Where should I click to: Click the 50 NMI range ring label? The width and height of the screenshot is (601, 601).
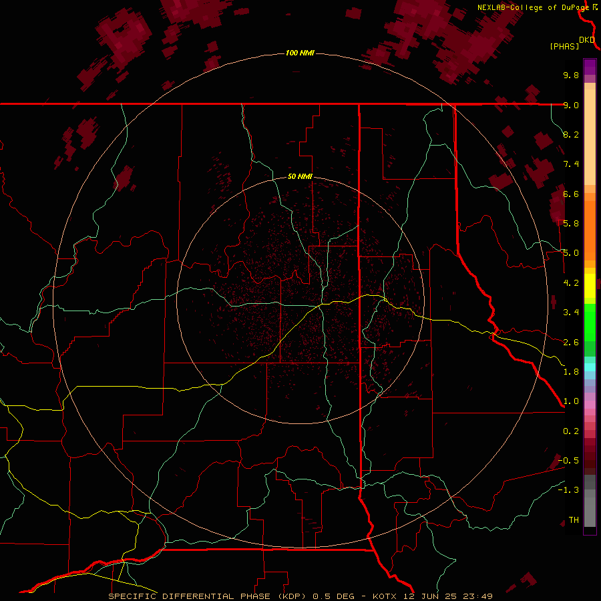300,176
